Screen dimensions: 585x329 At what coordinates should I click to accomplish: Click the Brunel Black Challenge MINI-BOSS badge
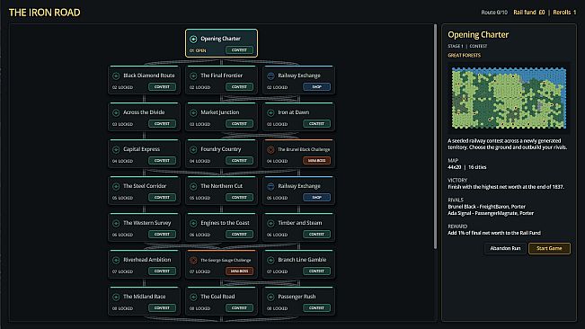click(x=316, y=161)
